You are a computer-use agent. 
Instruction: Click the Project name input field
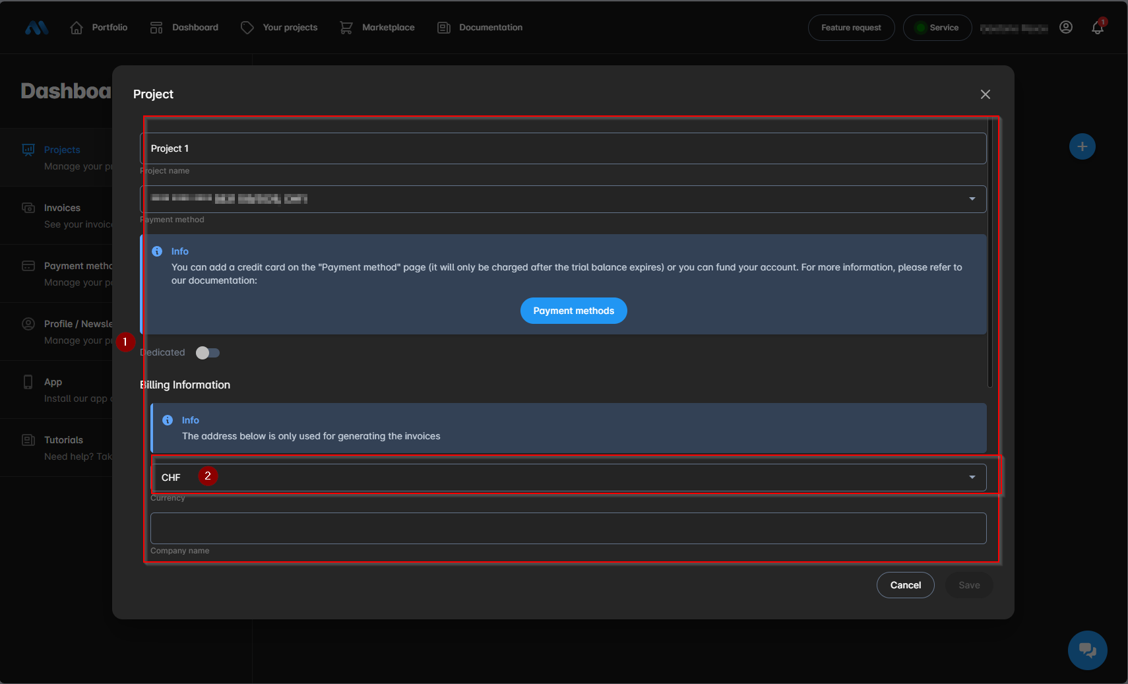(563, 148)
